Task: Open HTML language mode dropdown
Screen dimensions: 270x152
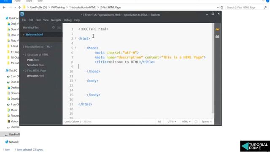Action: point(186,122)
